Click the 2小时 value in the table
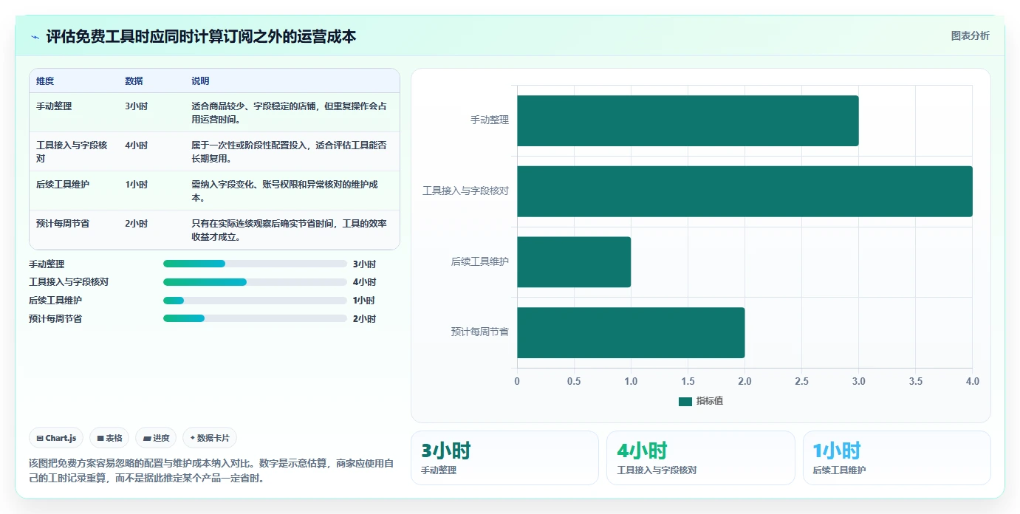The width and height of the screenshot is (1020, 514). [x=136, y=224]
